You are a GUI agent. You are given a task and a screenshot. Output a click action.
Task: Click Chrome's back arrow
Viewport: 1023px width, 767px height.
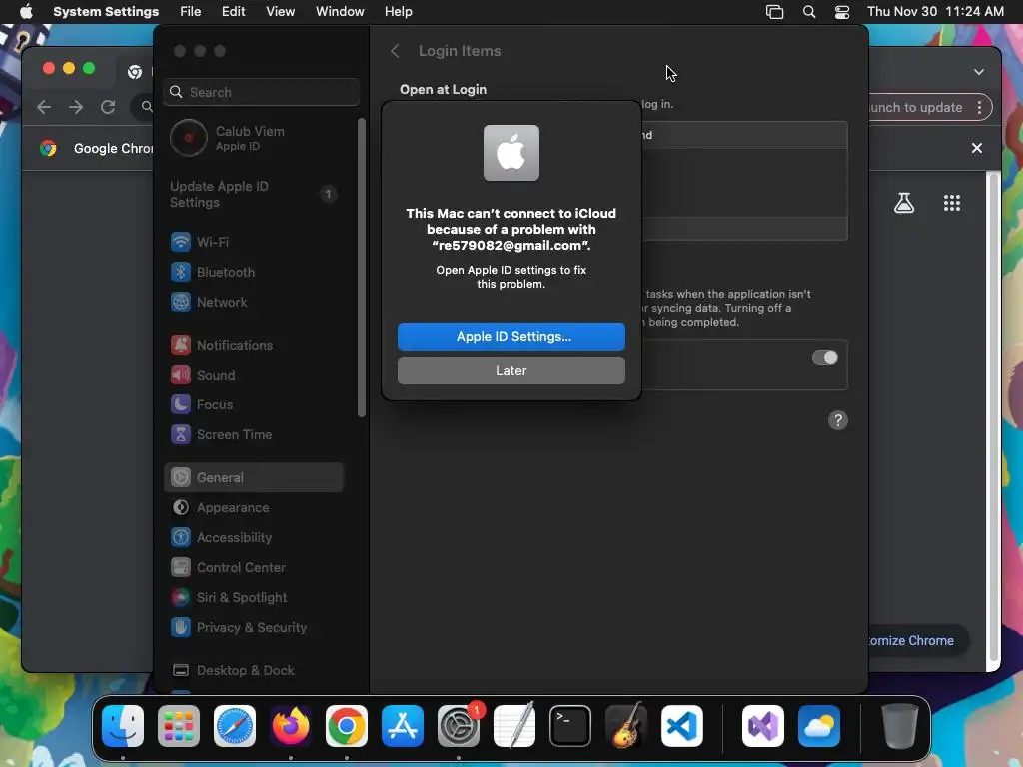point(44,107)
